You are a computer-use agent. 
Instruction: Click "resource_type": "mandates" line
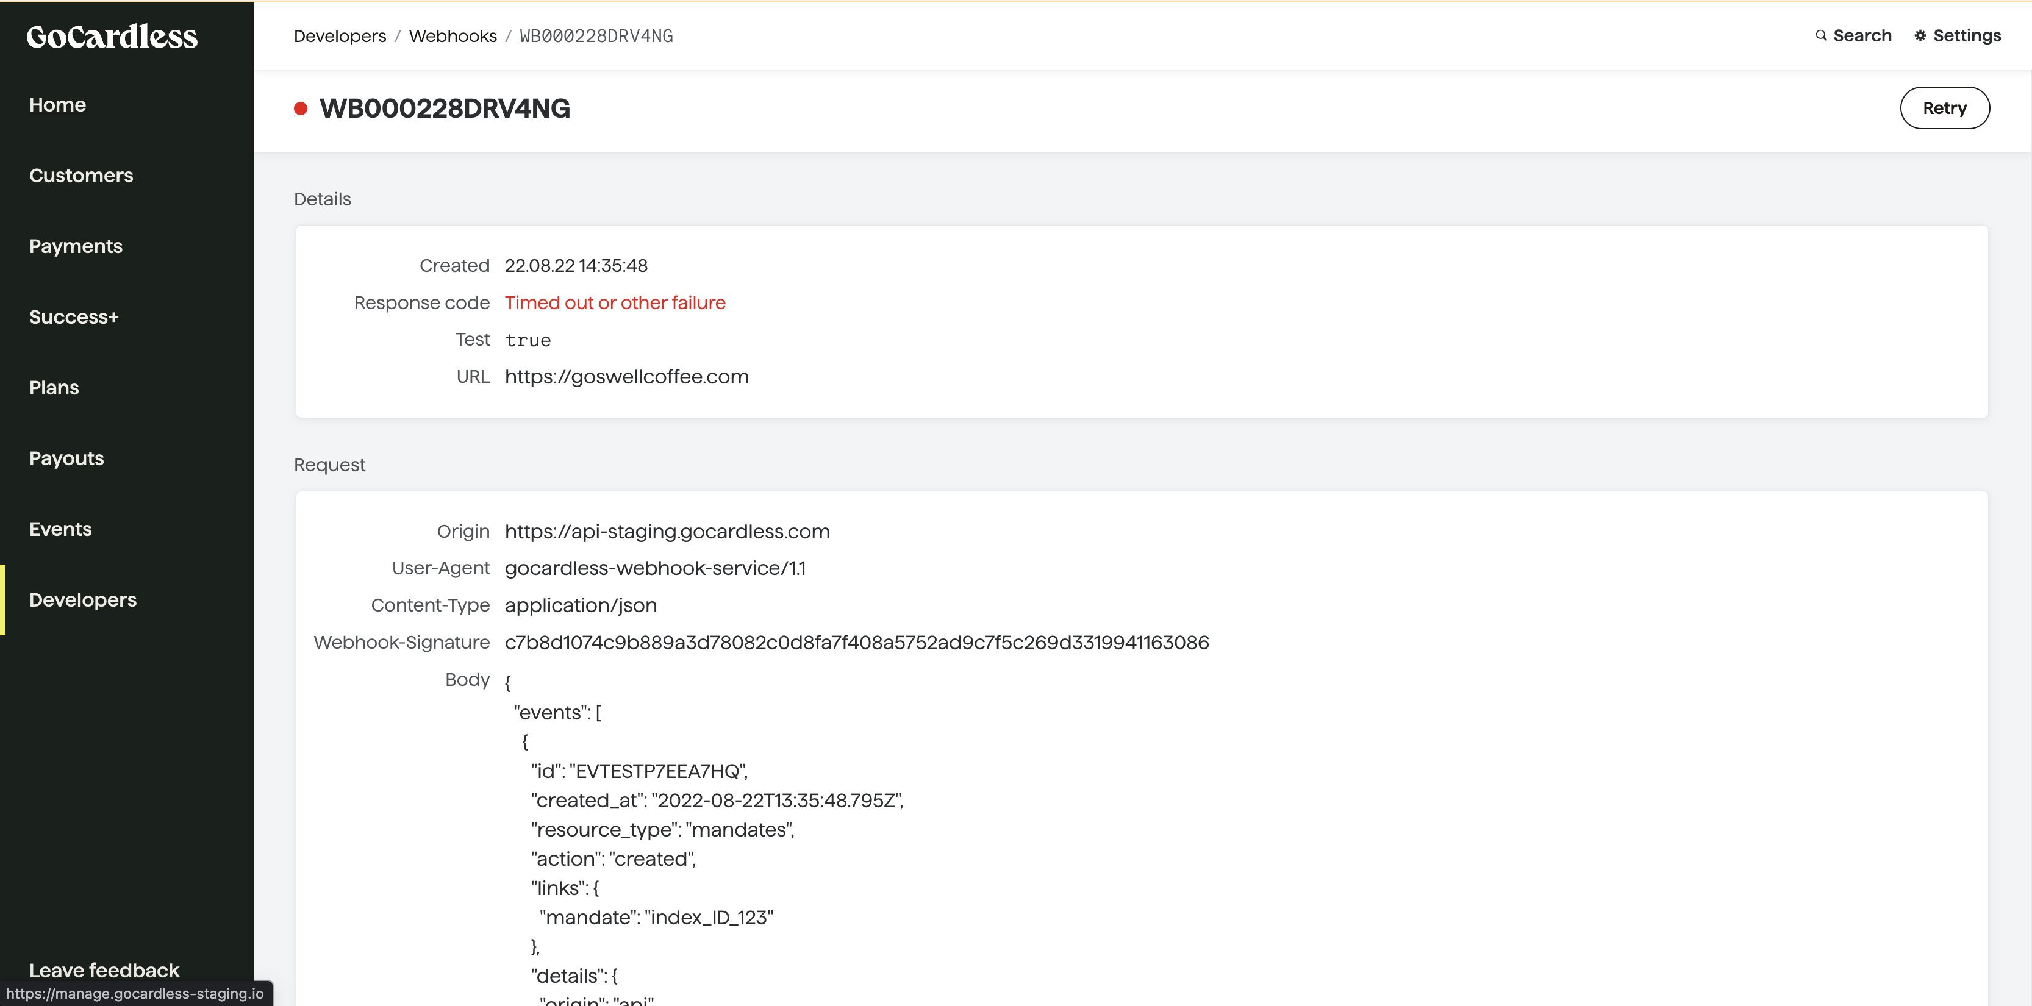663,829
